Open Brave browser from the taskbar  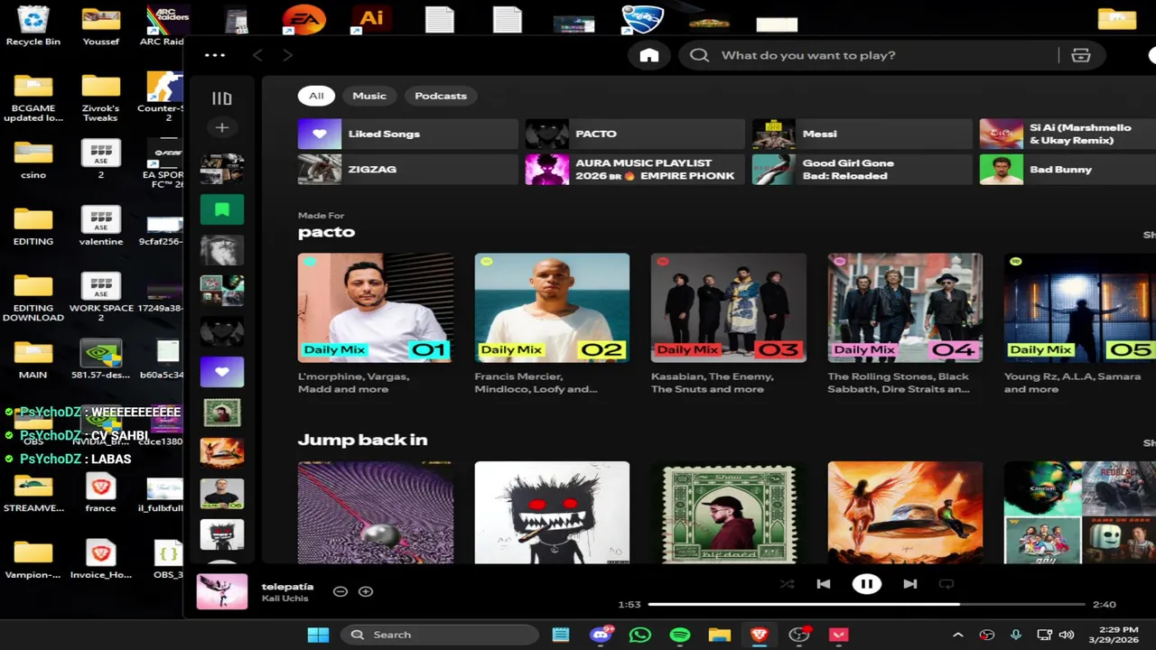[x=760, y=635]
